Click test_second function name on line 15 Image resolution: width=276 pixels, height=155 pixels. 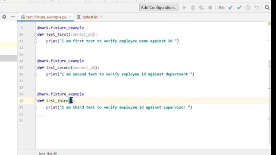59,68
